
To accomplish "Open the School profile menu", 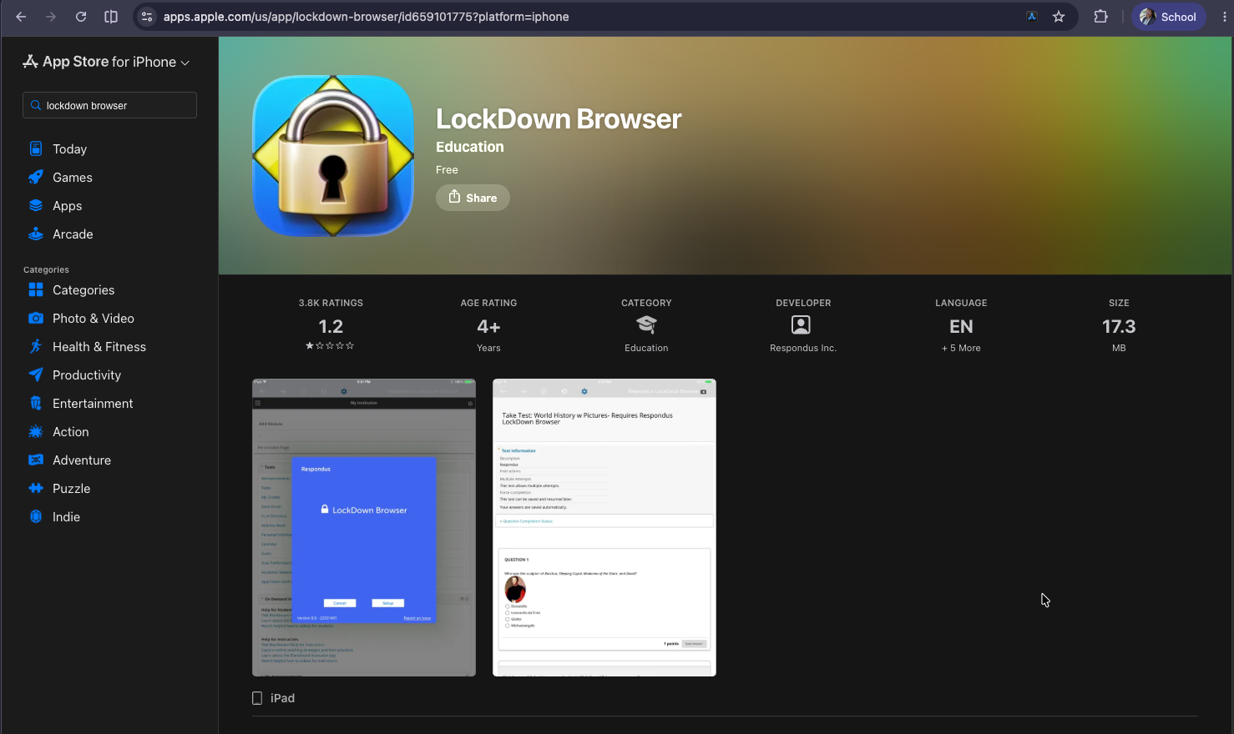I will pyautogui.click(x=1168, y=17).
